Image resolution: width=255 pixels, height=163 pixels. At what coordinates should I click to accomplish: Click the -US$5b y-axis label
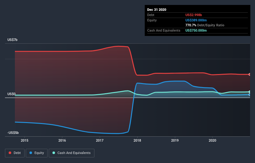13,133
